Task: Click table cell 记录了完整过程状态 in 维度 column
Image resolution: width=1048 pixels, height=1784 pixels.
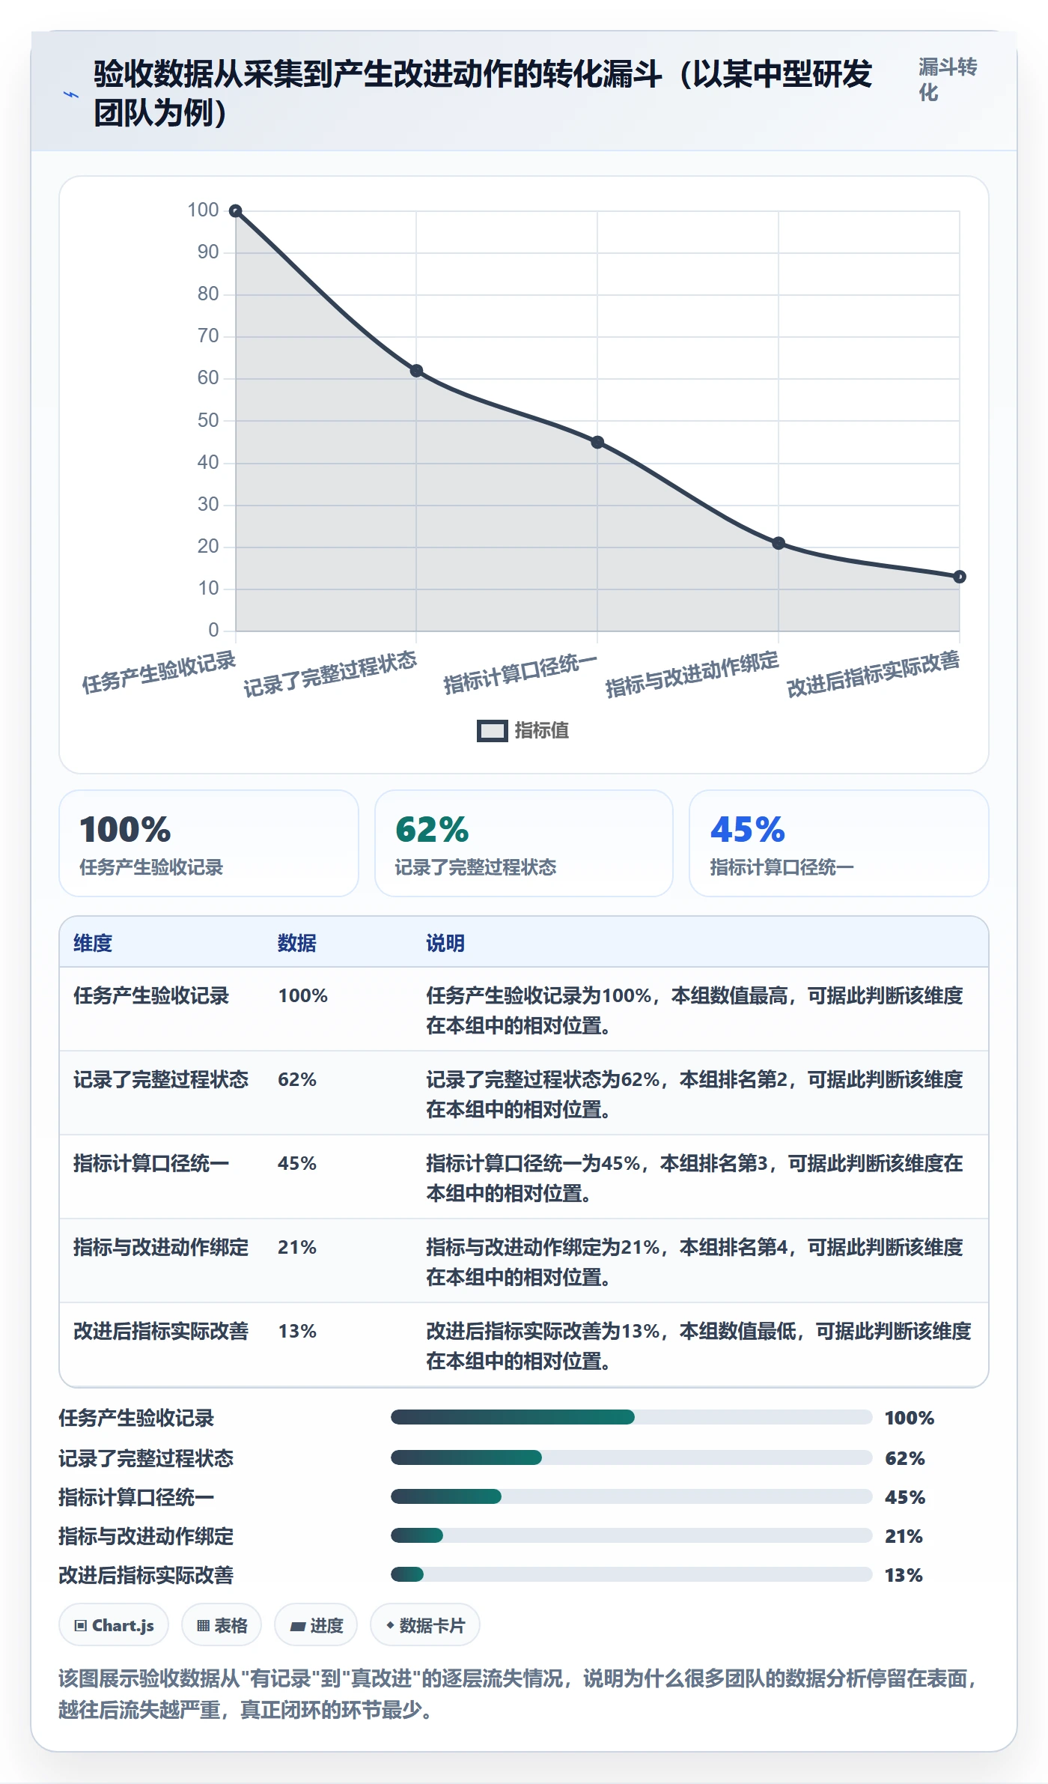Action: click(x=161, y=1079)
